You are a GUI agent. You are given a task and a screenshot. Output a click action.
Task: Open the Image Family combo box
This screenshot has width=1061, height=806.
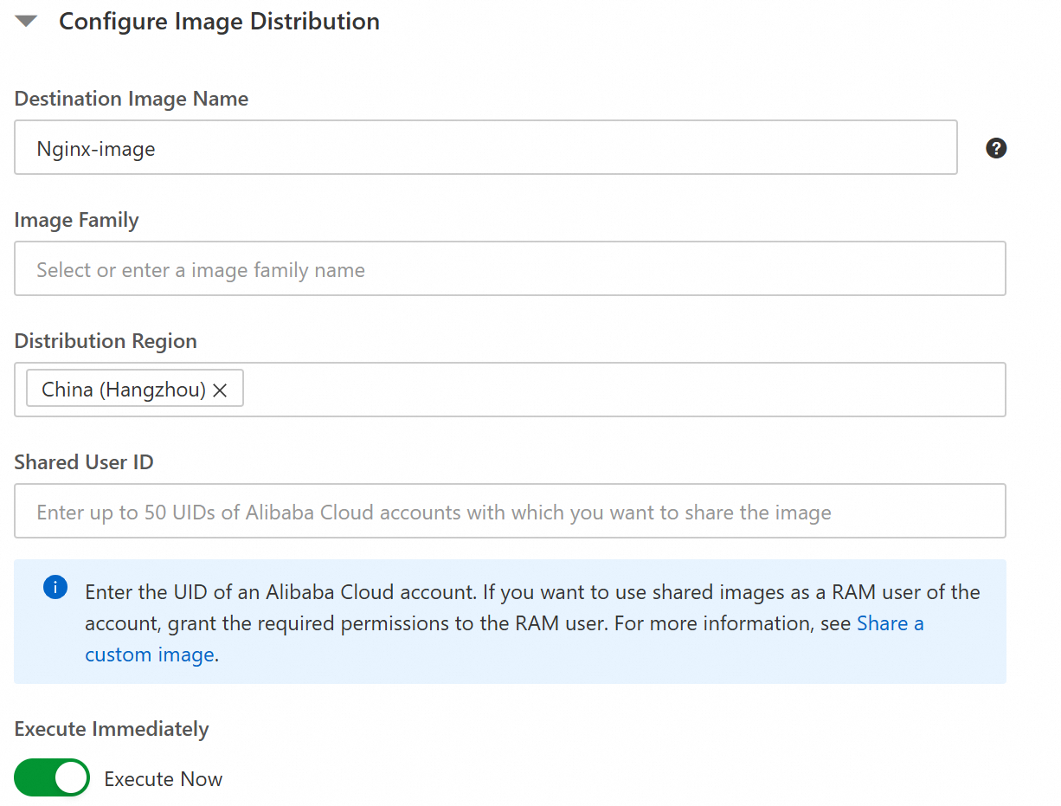[510, 269]
